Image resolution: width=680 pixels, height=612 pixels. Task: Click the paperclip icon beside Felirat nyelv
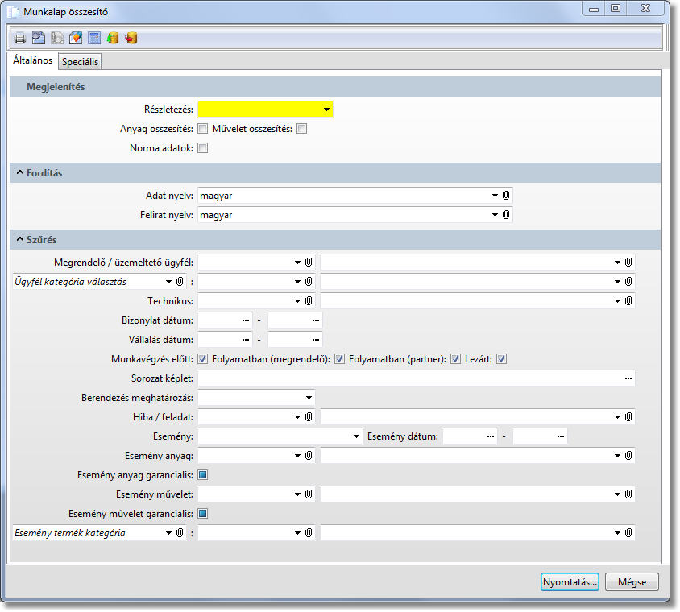506,215
